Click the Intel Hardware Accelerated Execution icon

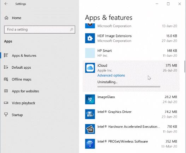point(90,129)
